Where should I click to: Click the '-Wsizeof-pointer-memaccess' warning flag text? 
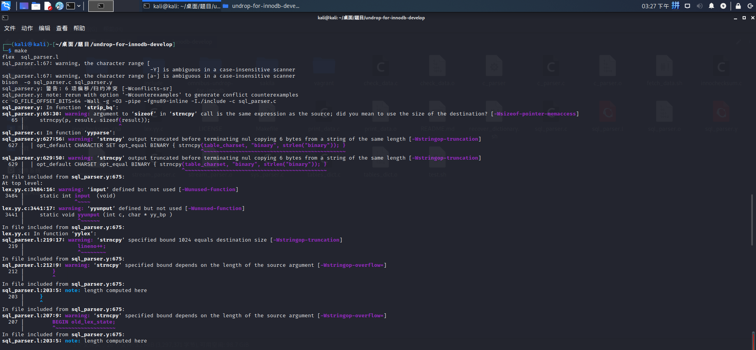535,114
